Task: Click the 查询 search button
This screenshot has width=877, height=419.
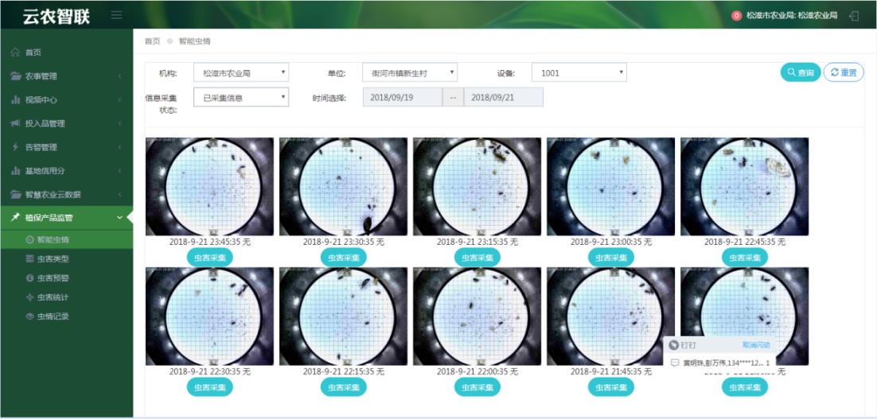Action: 800,72
